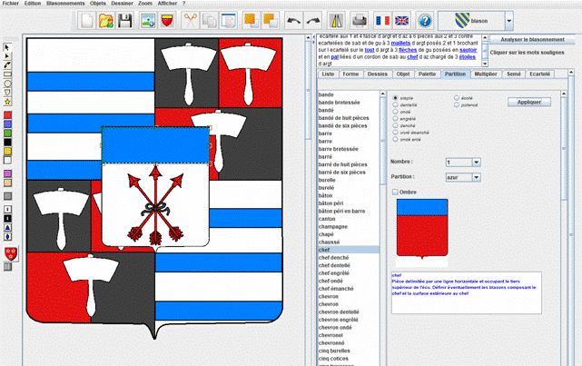Click the Appliquer button
This screenshot has height=366, width=582.
pyautogui.click(x=528, y=102)
